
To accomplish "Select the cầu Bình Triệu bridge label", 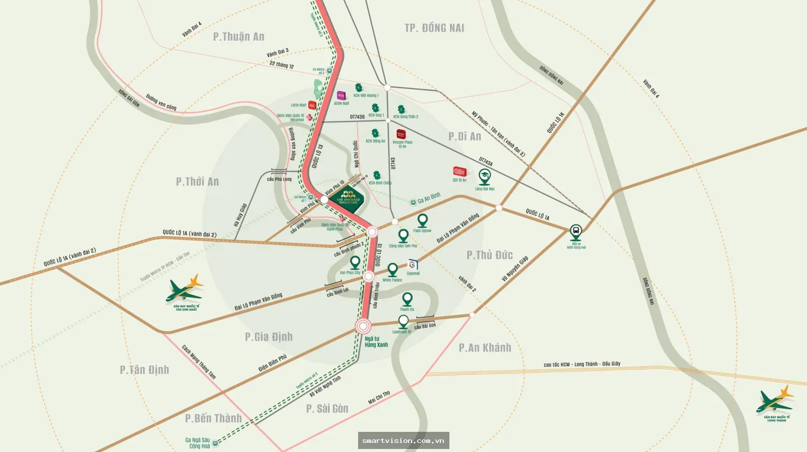I will point(376,295).
